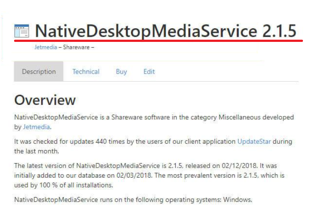Image resolution: width=310 pixels, height=224 pixels.
Task: Select the Description tab
Action: click(x=39, y=71)
